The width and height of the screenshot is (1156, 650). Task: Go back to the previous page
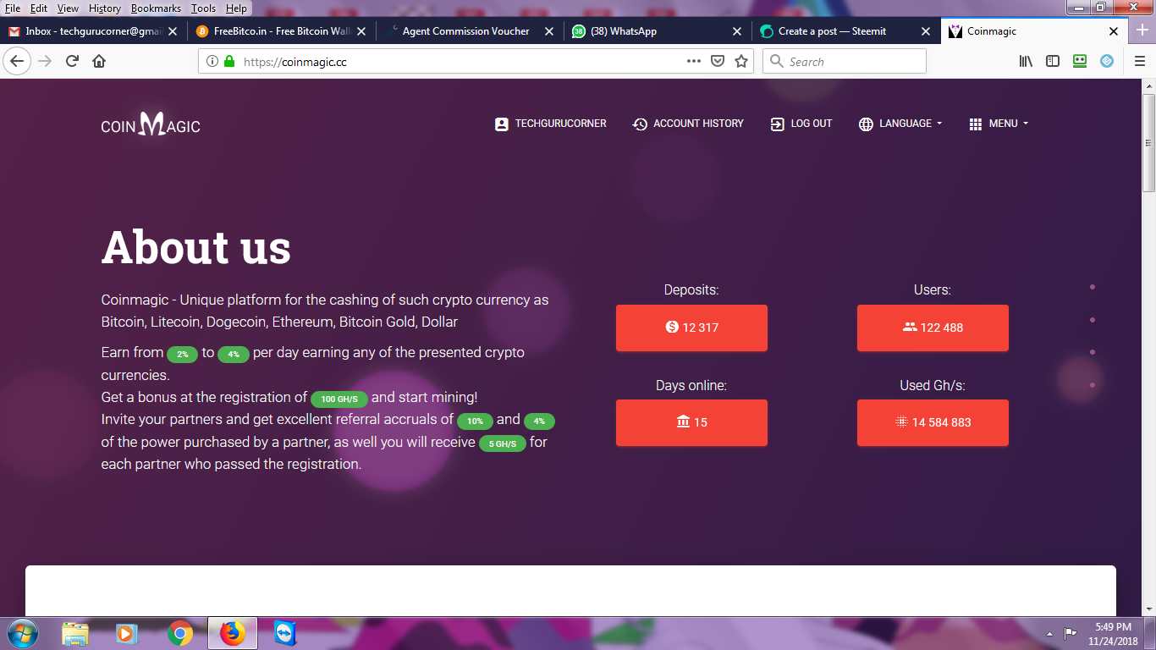17,61
